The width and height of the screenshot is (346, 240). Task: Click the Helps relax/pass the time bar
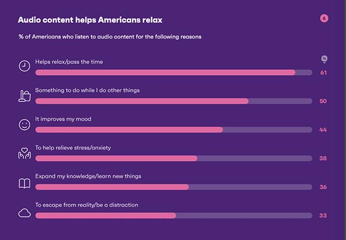pyautogui.click(x=174, y=73)
